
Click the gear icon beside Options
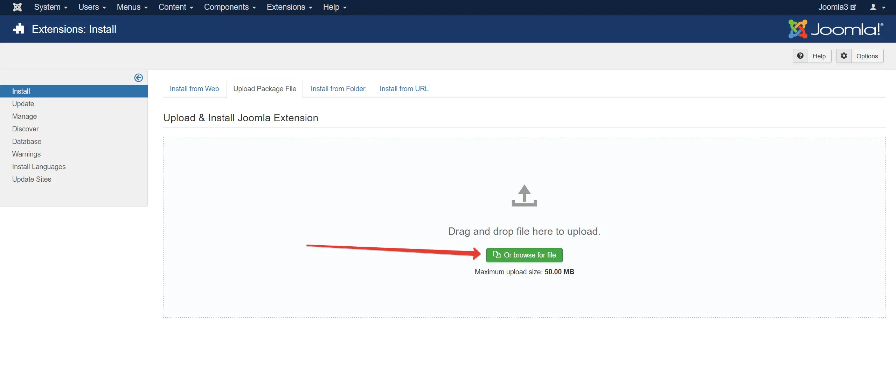[843, 56]
